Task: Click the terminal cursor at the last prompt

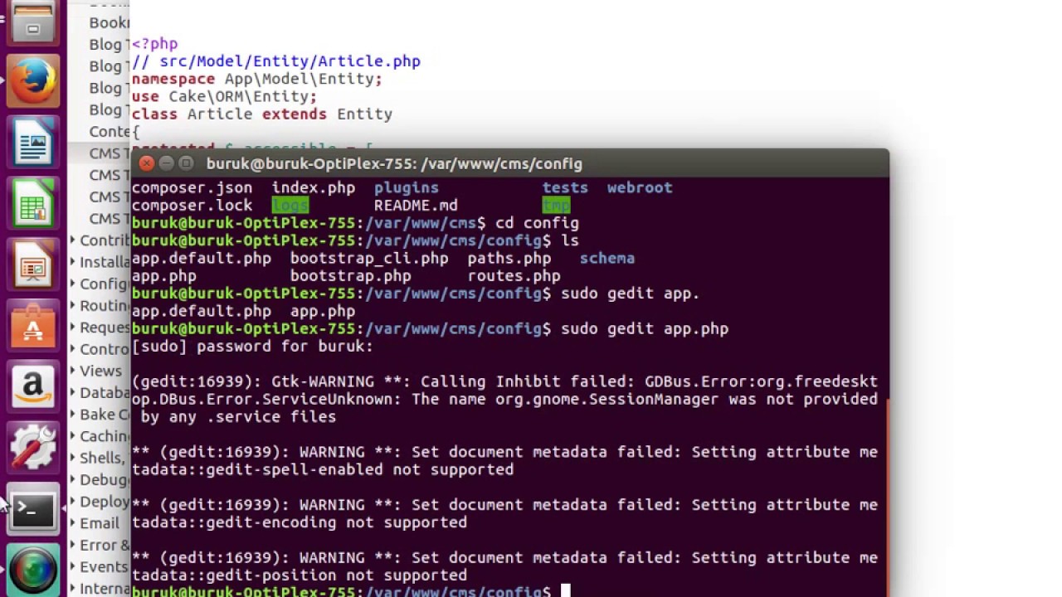Action: (x=566, y=591)
